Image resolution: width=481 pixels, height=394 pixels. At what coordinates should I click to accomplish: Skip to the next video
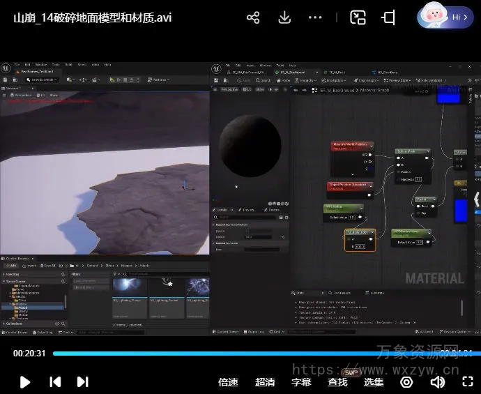(82, 381)
